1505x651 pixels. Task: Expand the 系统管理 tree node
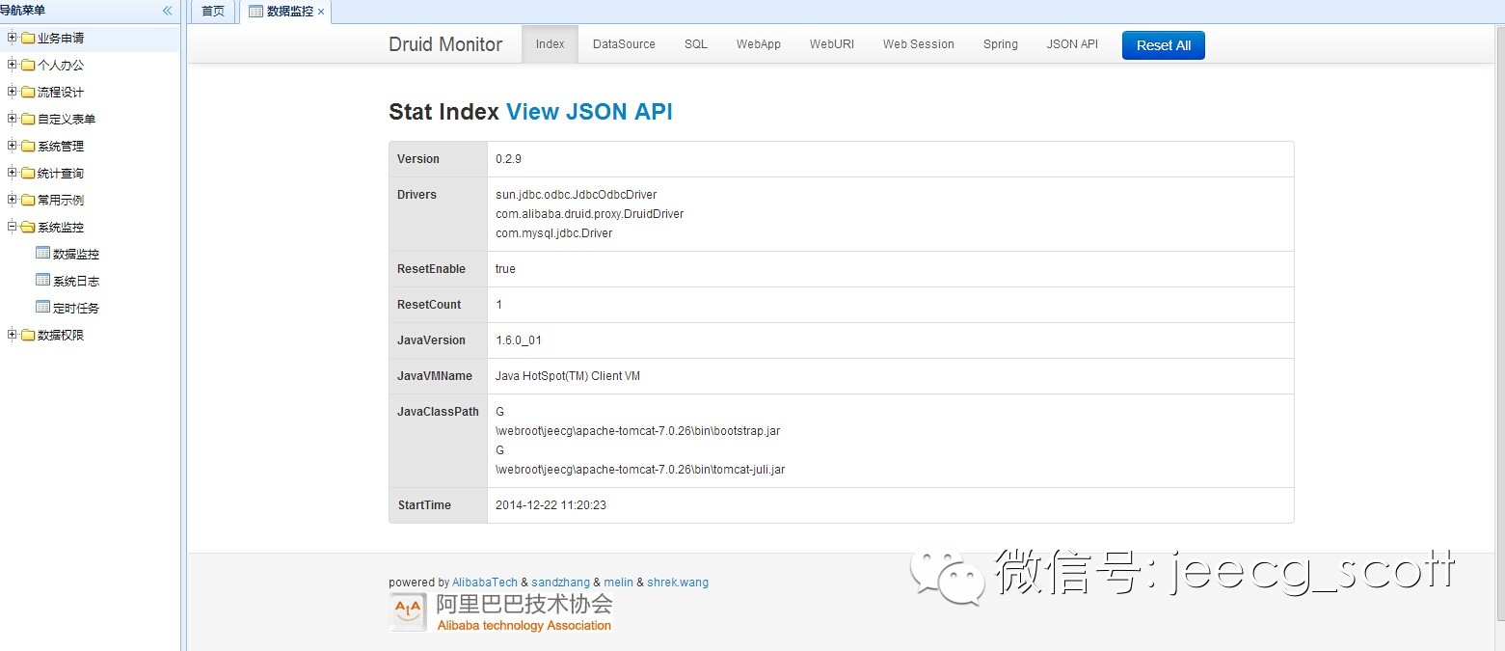click(12, 147)
